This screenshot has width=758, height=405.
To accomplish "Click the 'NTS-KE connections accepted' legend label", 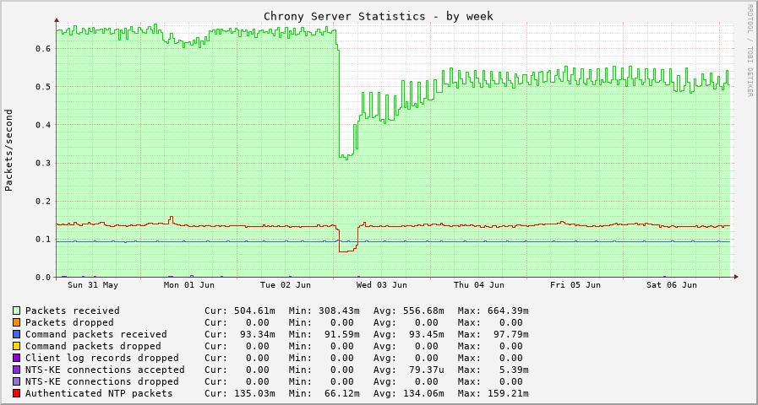I will pyautogui.click(x=105, y=370).
